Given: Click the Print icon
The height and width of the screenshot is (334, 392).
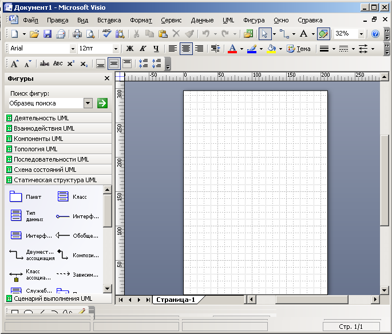Looking at the screenshot, I should tap(77, 34).
